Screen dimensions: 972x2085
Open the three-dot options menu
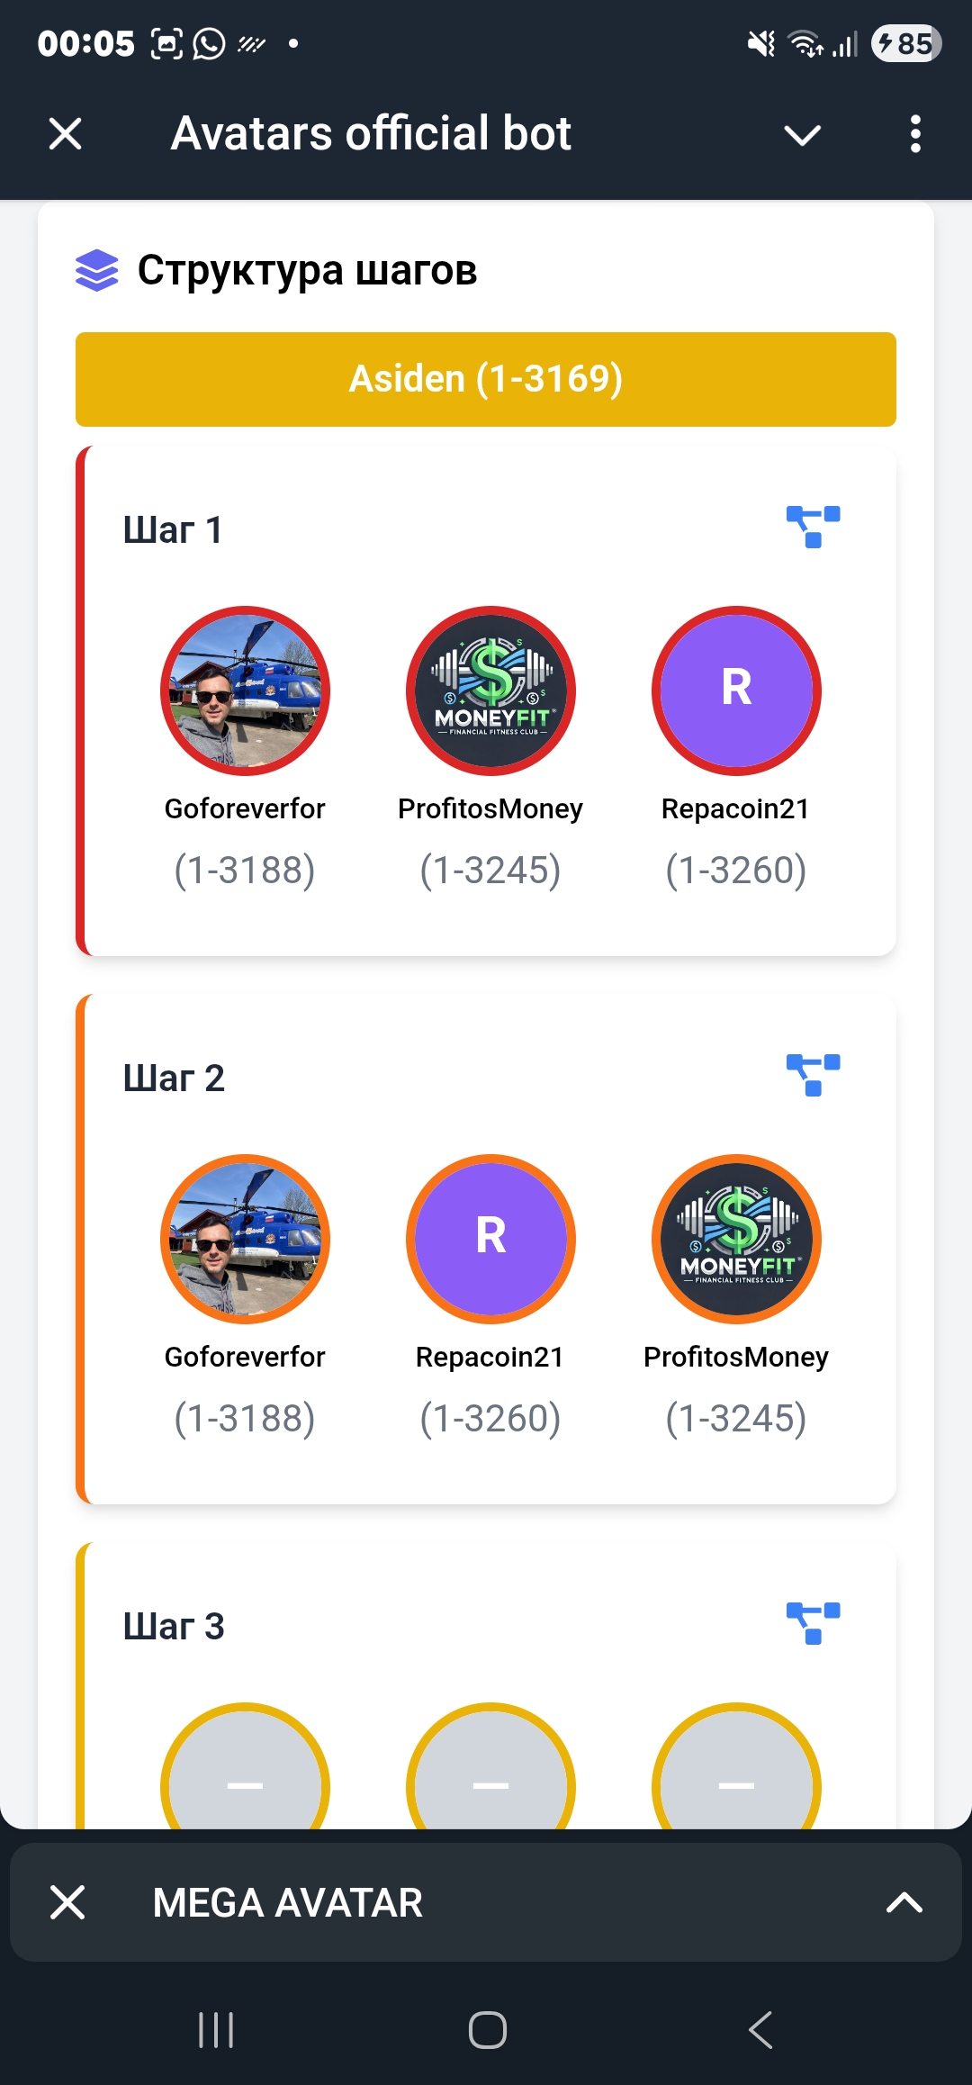coord(915,134)
